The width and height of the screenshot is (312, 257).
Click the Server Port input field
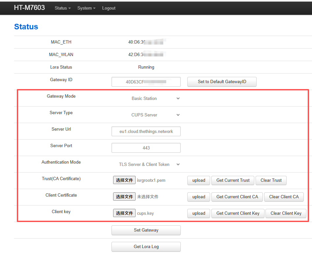[x=146, y=148]
